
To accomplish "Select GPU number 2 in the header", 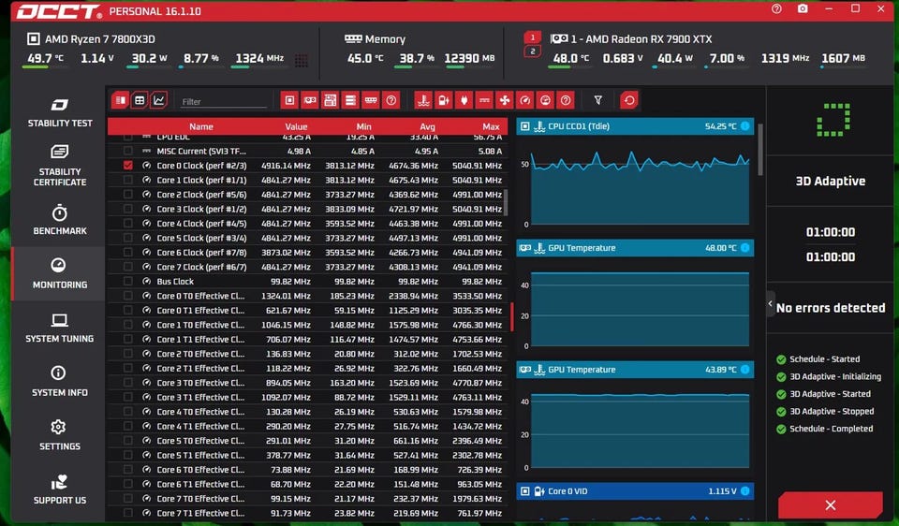I will tap(532, 51).
